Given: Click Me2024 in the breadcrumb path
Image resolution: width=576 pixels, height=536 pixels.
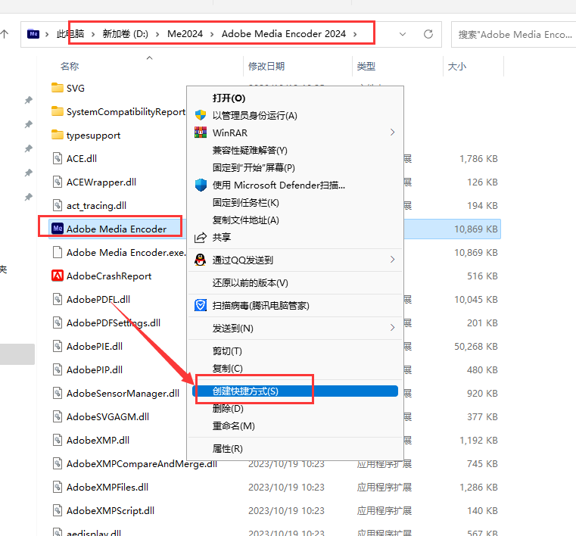Looking at the screenshot, I should click(185, 34).
